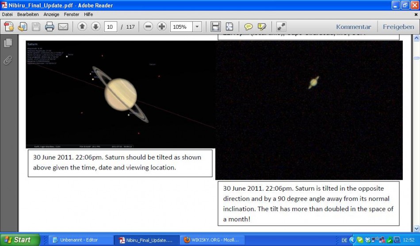The image size is (420, 246).
Task: Go to previous page with up arrow
Action: (82, 27)
